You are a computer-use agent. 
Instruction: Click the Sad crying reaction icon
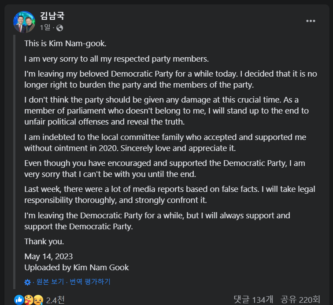pyautogui.click(x=38, y=300)
